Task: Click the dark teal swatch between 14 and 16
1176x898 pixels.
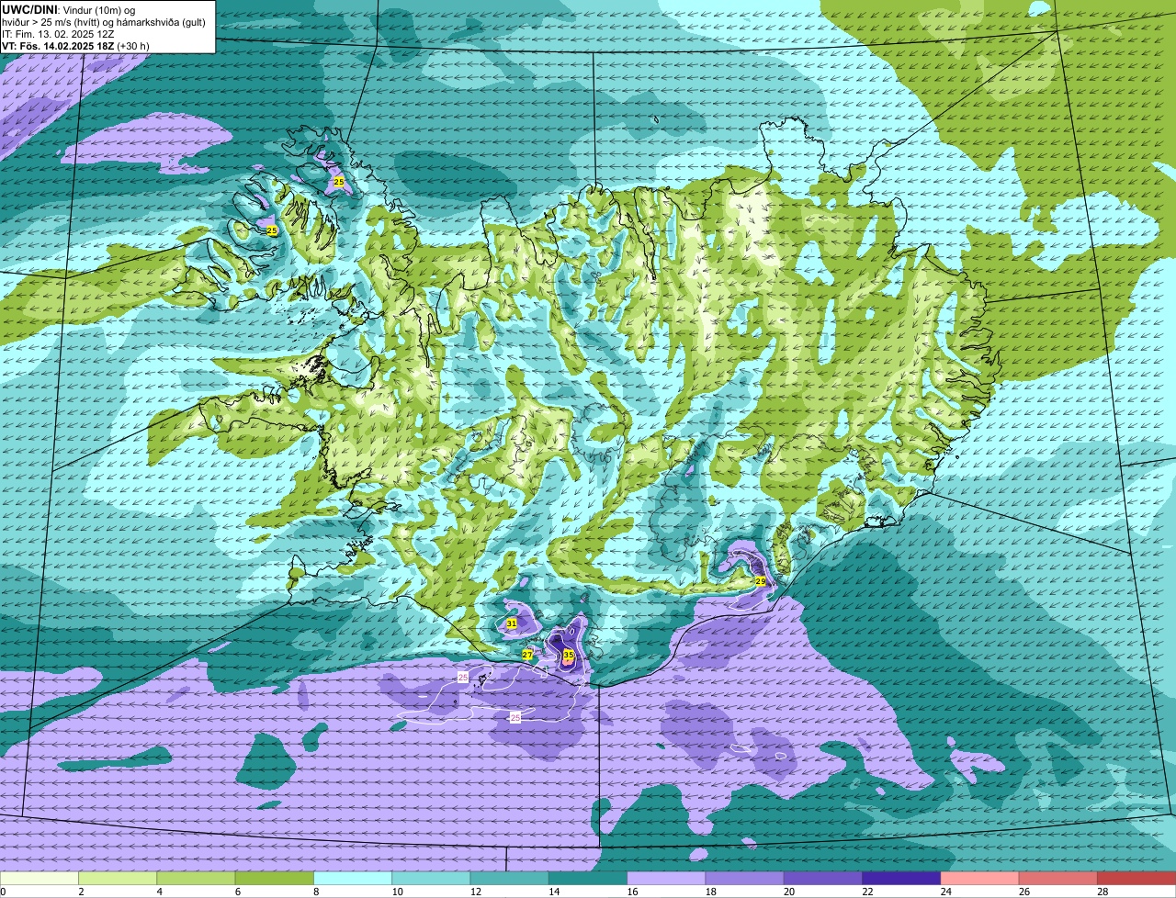Action: [588, 878]
